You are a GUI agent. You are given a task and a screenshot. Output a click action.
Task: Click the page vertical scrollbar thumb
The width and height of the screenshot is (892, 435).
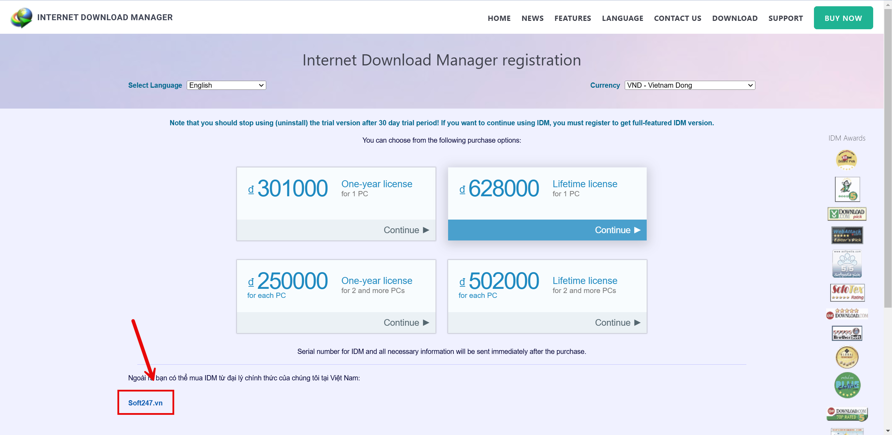click(x=888, y=158)
